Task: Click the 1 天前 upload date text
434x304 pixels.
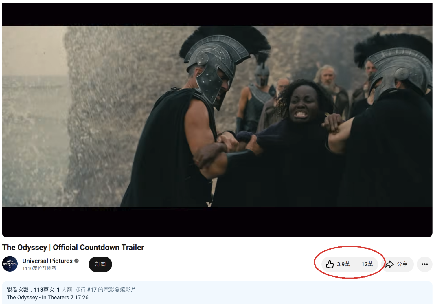Action: [64, 290]
